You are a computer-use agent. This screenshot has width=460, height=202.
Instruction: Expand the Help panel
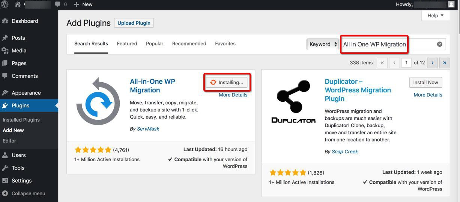(436, 16)
